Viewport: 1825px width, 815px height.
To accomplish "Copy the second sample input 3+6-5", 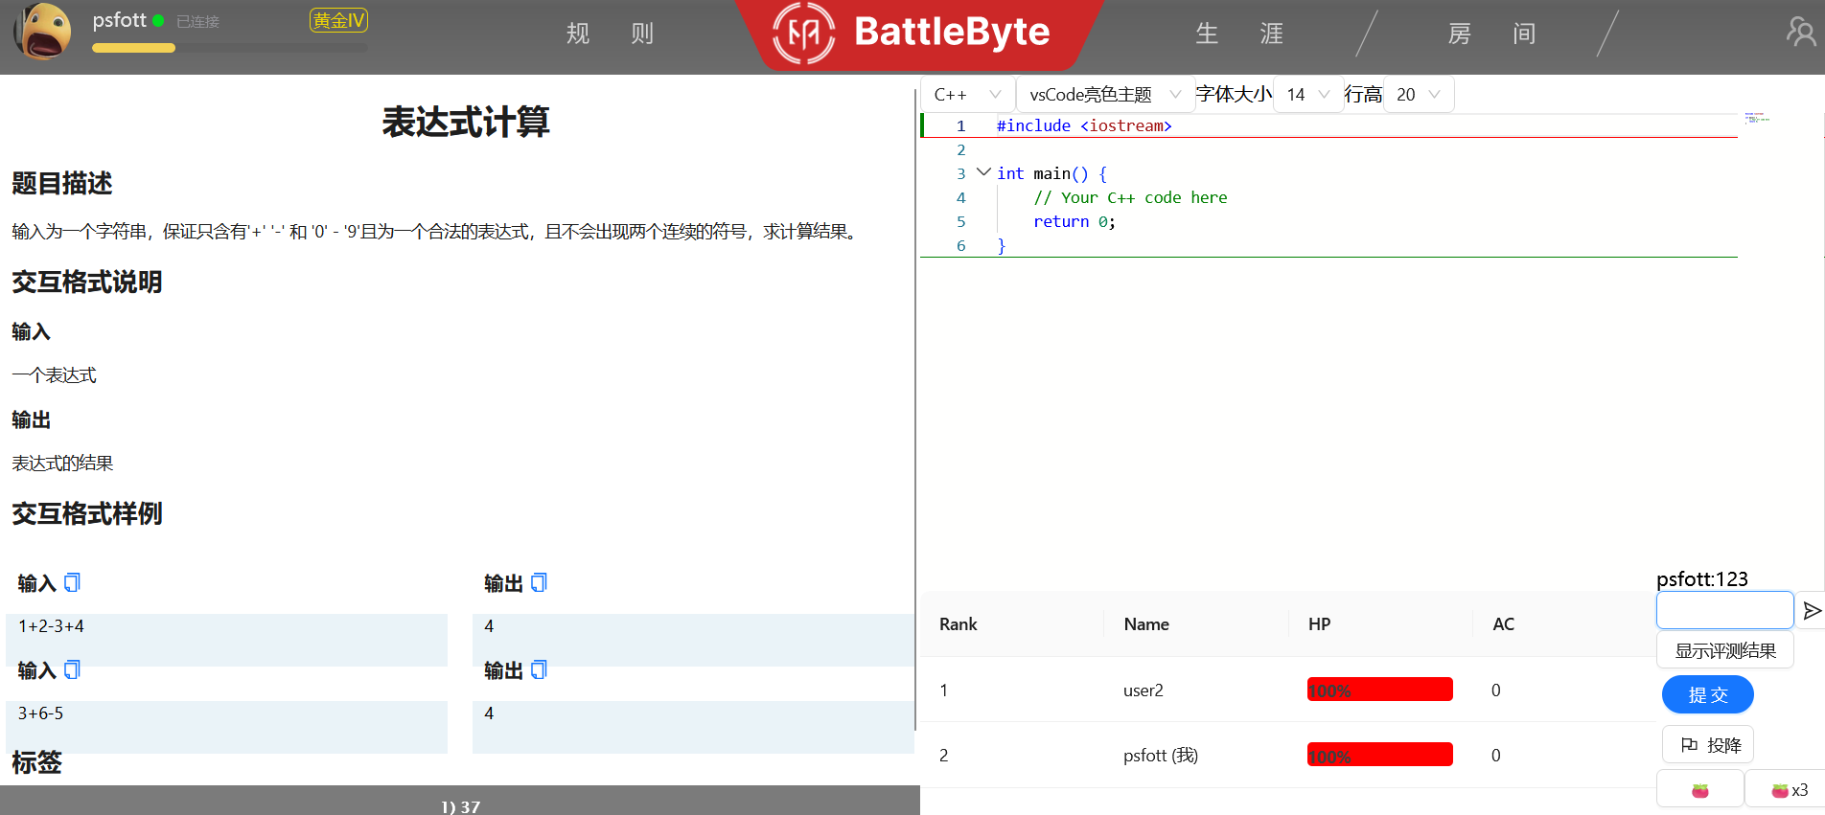I will 72,669.
